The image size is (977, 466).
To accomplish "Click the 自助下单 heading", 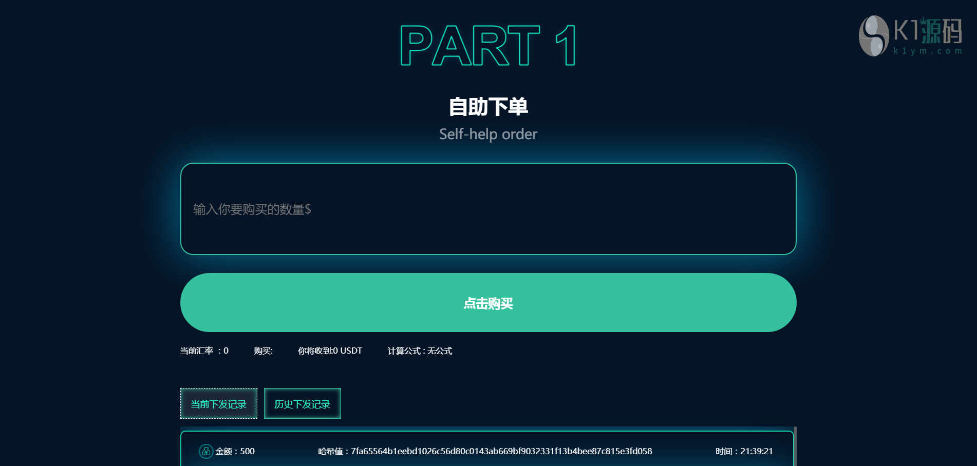I will 488,107.
